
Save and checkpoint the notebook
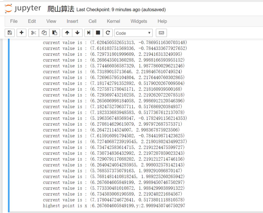(10, 33)
